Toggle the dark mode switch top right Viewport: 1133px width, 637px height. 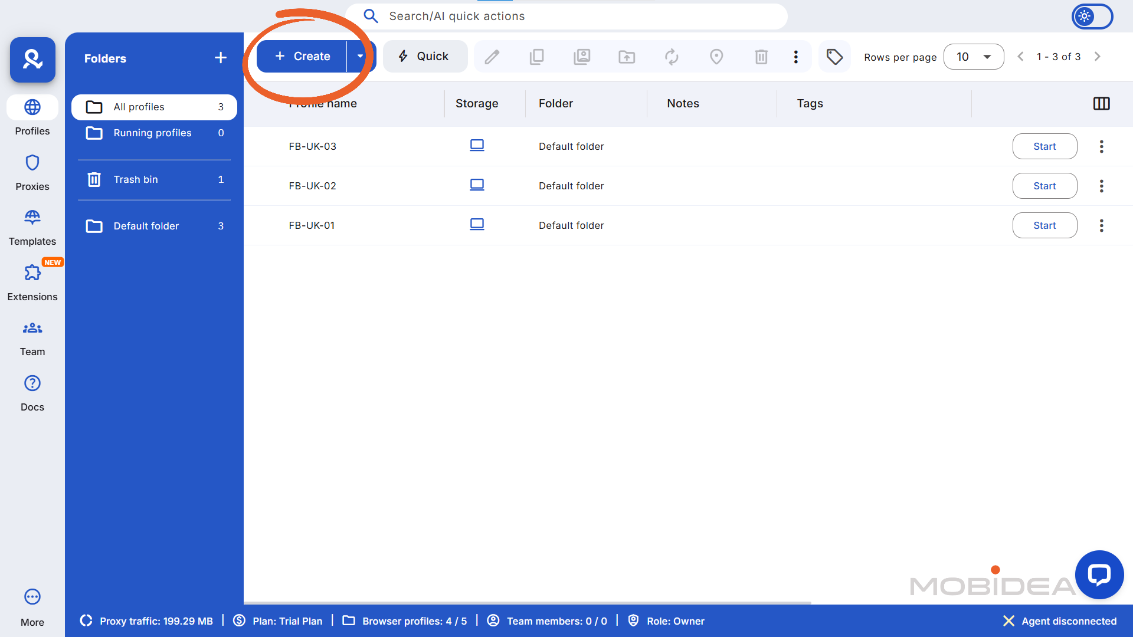pyautogui.click(x=1092, y=17)
